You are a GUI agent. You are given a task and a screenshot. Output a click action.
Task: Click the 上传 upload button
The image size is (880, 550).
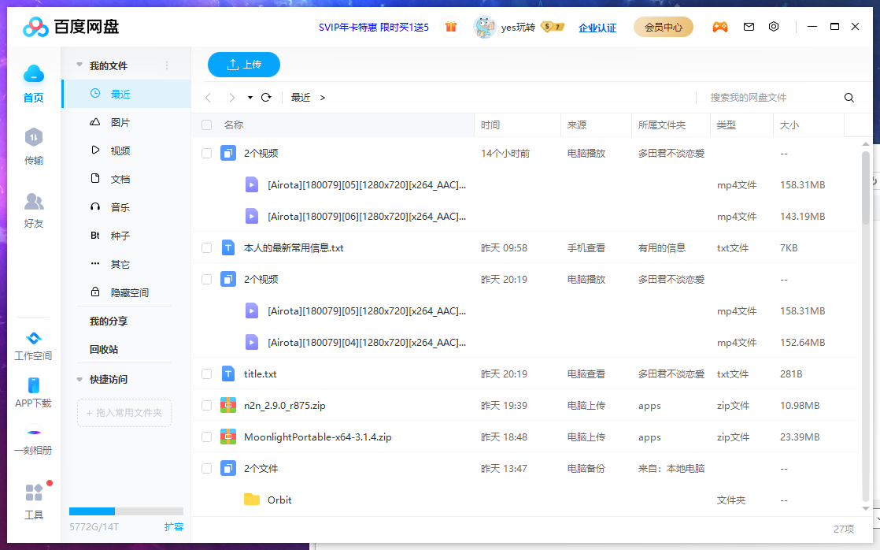tap(243, 65)
